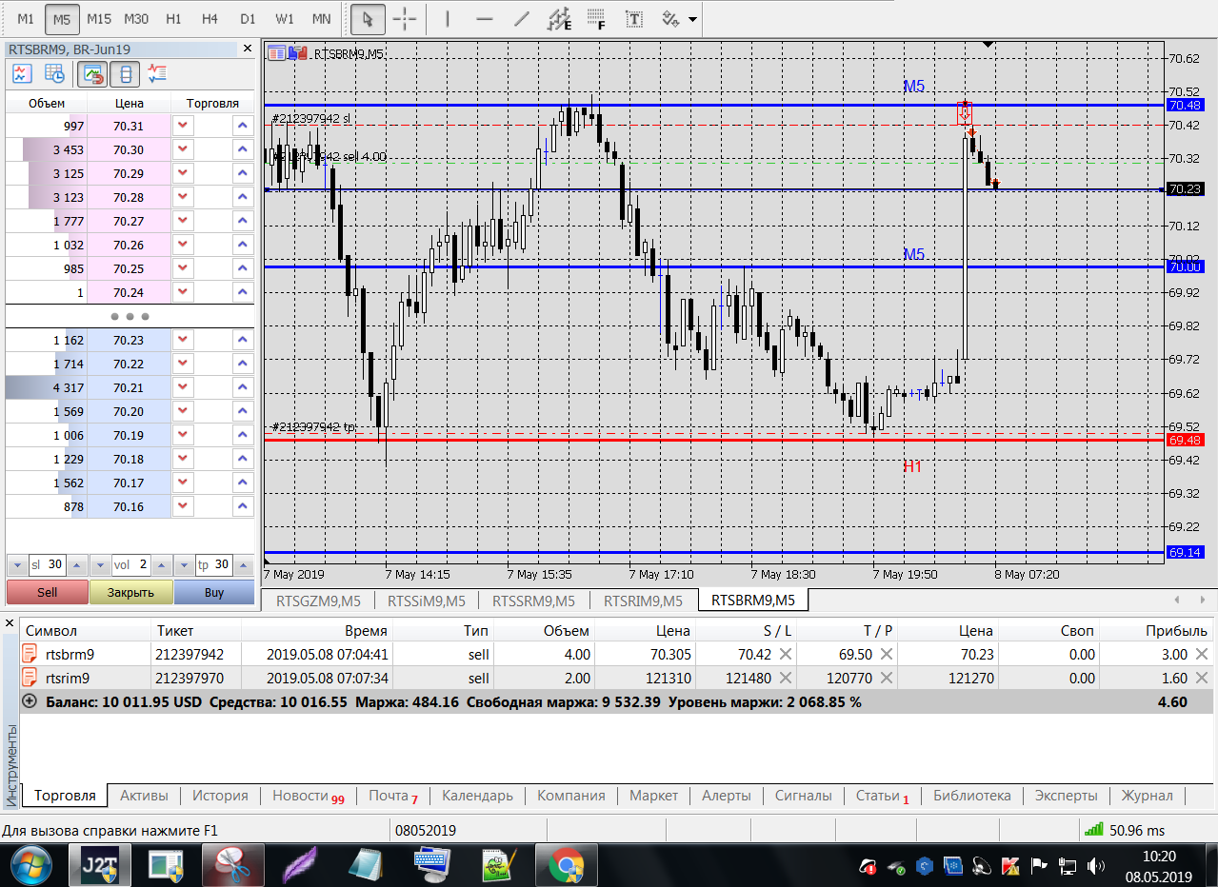The width and height of the screenshot is (1218, 887).
Task: Switch chart to H1 timeframe
Action: tap(173, 19)
